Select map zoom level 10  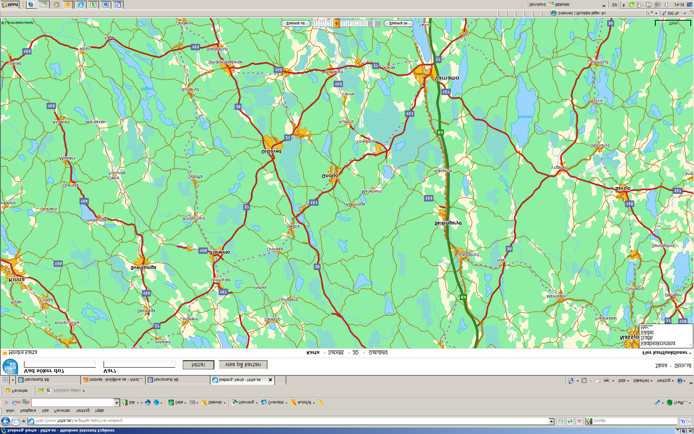[378, 24]
